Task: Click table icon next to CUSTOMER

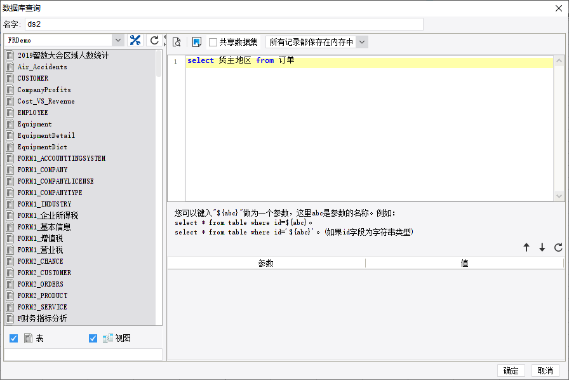Action: point(10,78)
